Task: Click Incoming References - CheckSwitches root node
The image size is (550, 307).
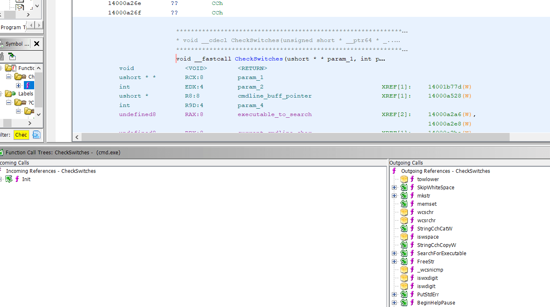Action: [x=51, y=171]
